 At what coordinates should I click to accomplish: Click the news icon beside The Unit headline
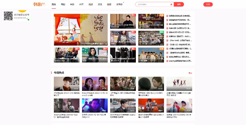click(167, 40)
